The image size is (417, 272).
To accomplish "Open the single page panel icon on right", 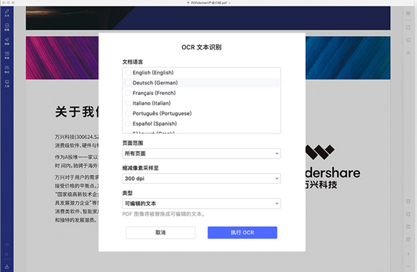I will pyautogui.click(x=408, y=28).
